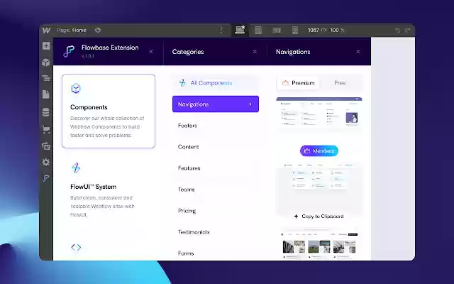
Task: Close the Flowbase Extension panel
Action: (151, 52)
